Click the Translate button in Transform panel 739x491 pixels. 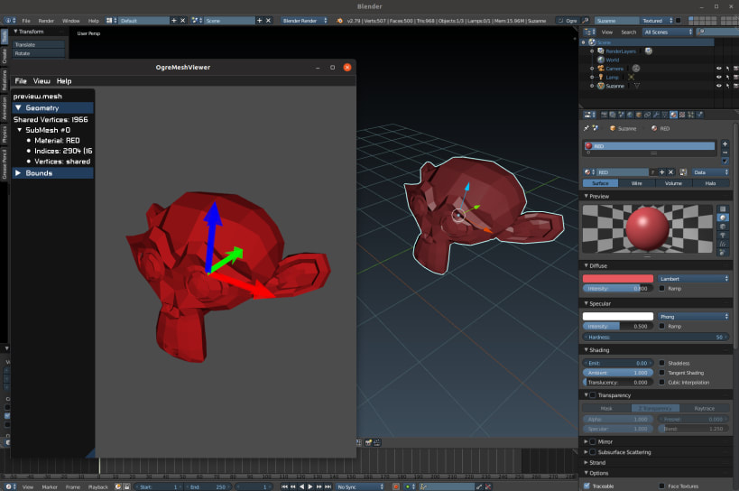pyautogui.click(x=38, y=44)
